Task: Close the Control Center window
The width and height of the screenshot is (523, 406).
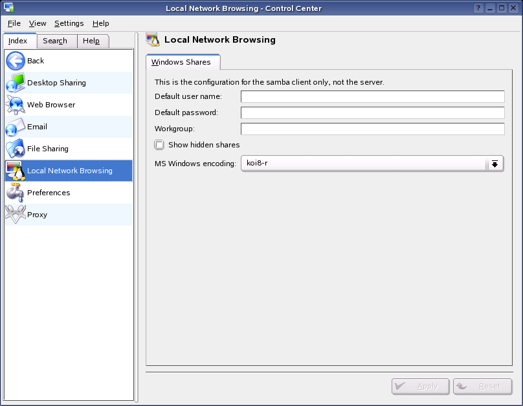Action: click(x=513, y=8)
